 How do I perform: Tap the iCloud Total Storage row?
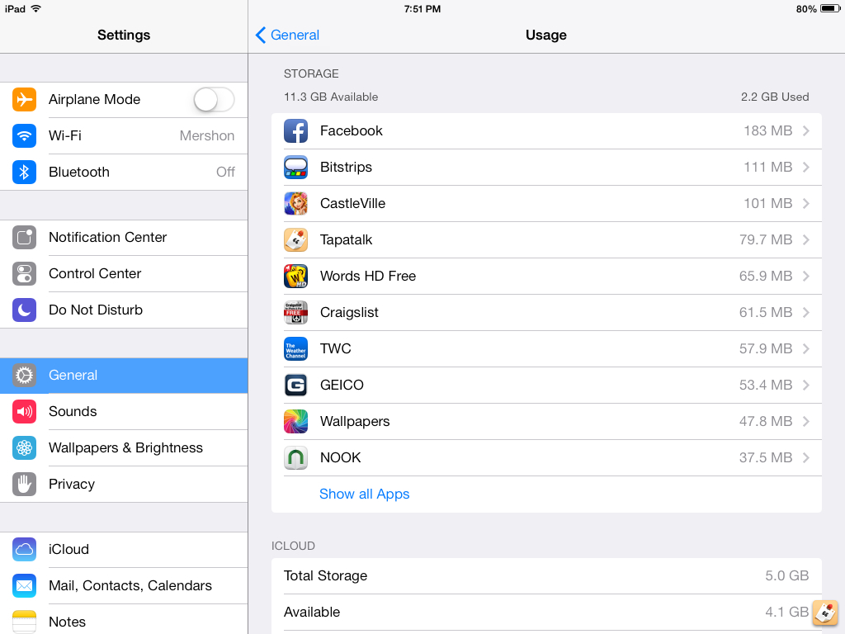(546, 576)
